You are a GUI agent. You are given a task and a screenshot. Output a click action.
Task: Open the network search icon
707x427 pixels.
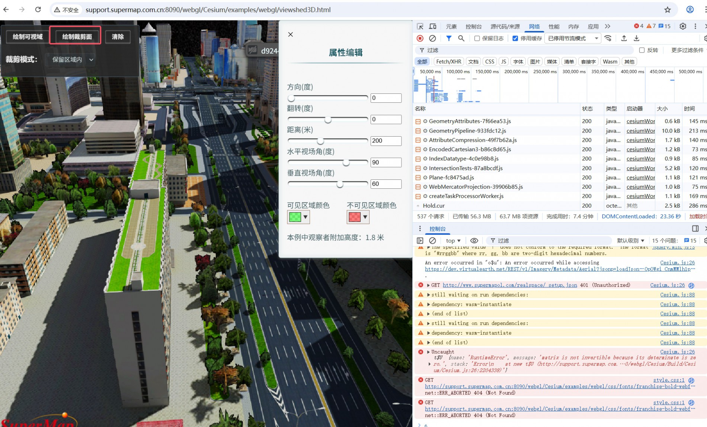461,38
